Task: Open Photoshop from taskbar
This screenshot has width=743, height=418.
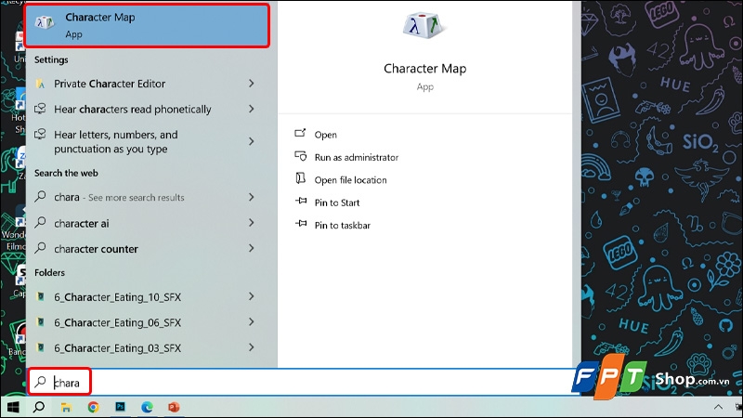Action: pyautogui.click(x=121, y=407)
